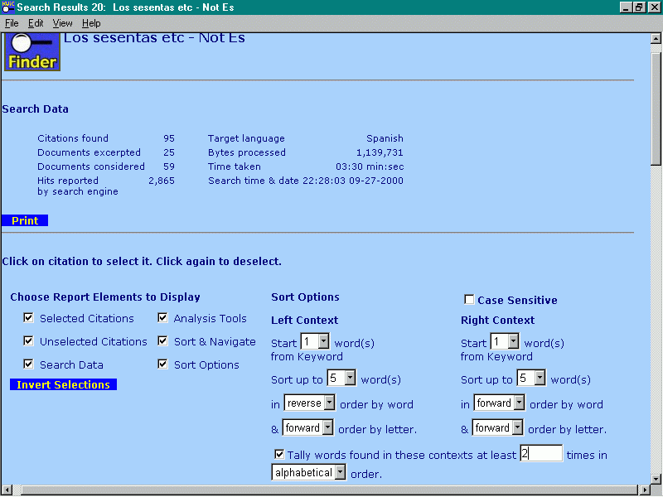
Task: Click the 'Documents considered' label
Action: pos(91,166)
